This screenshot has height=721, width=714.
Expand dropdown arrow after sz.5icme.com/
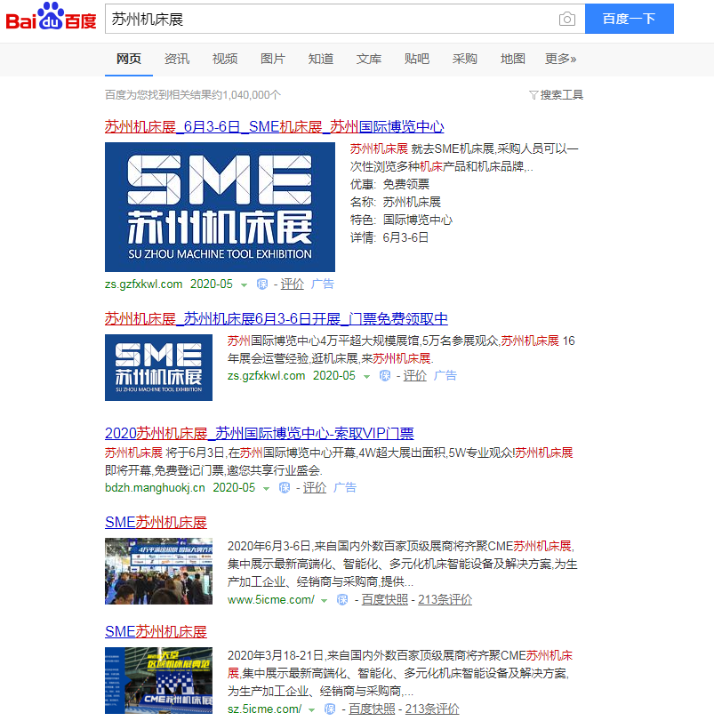point(312,709)
